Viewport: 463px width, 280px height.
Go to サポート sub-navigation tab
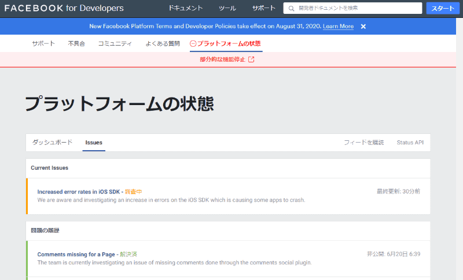click(43, 43)
